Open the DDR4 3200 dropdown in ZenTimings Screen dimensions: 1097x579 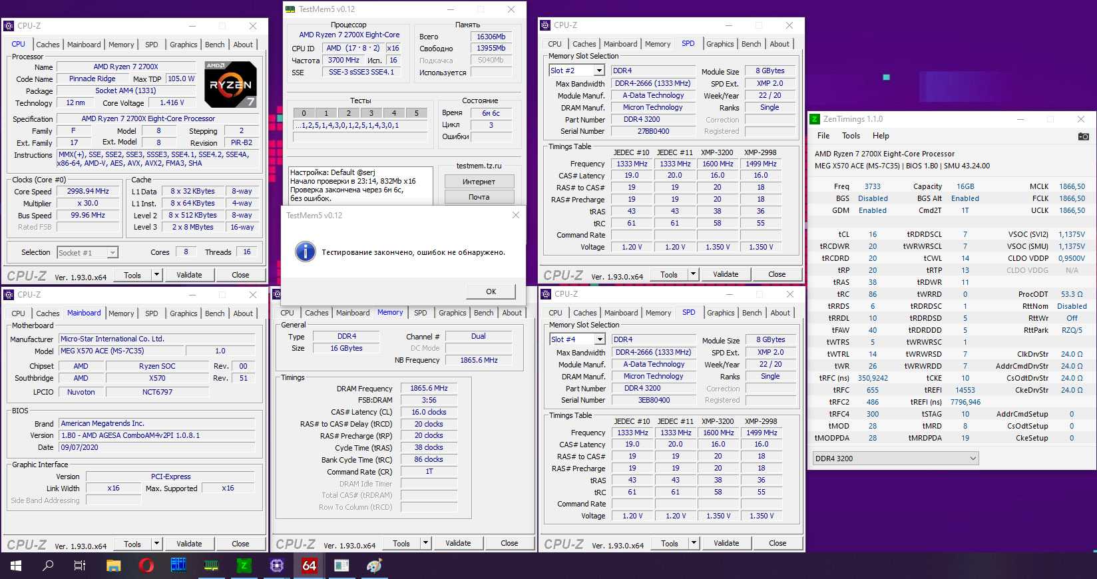point(896,459)
